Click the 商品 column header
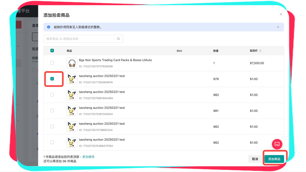 point(69,51)
